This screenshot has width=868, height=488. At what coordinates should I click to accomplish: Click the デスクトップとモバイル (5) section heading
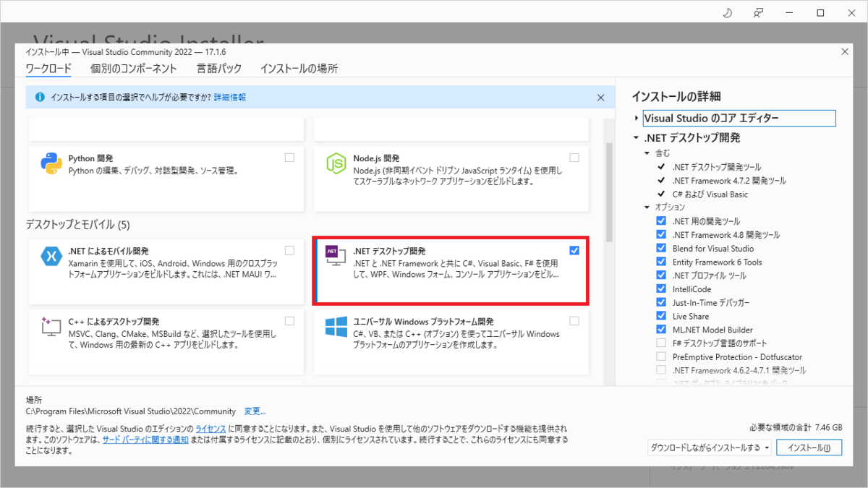(x=77, y=225)
